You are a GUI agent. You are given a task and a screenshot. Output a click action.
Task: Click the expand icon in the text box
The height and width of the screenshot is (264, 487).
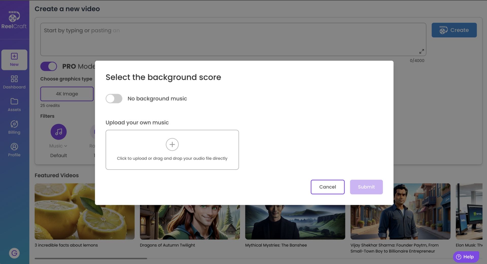pyautogui.click(x=421, y=51)
